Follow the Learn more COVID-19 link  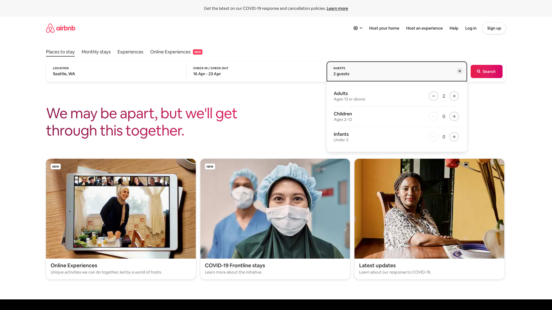pos(337,8)
